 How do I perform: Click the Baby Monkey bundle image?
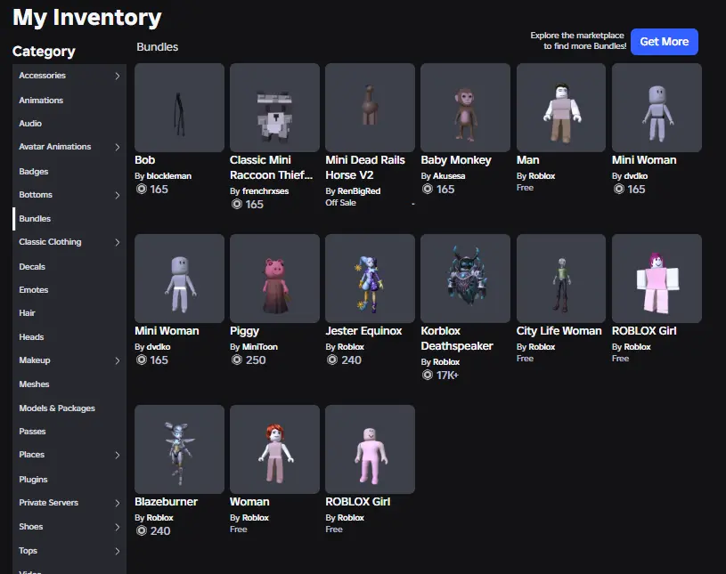tap(465, 108)
